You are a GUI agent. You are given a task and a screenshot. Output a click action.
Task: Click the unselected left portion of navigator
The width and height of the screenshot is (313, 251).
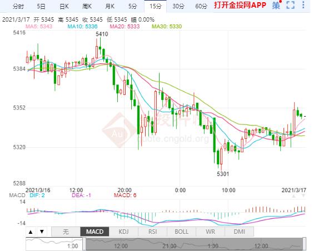[54, 244]
